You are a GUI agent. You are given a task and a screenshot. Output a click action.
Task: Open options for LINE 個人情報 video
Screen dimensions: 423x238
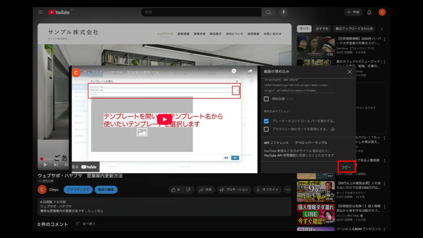[384, 207]
